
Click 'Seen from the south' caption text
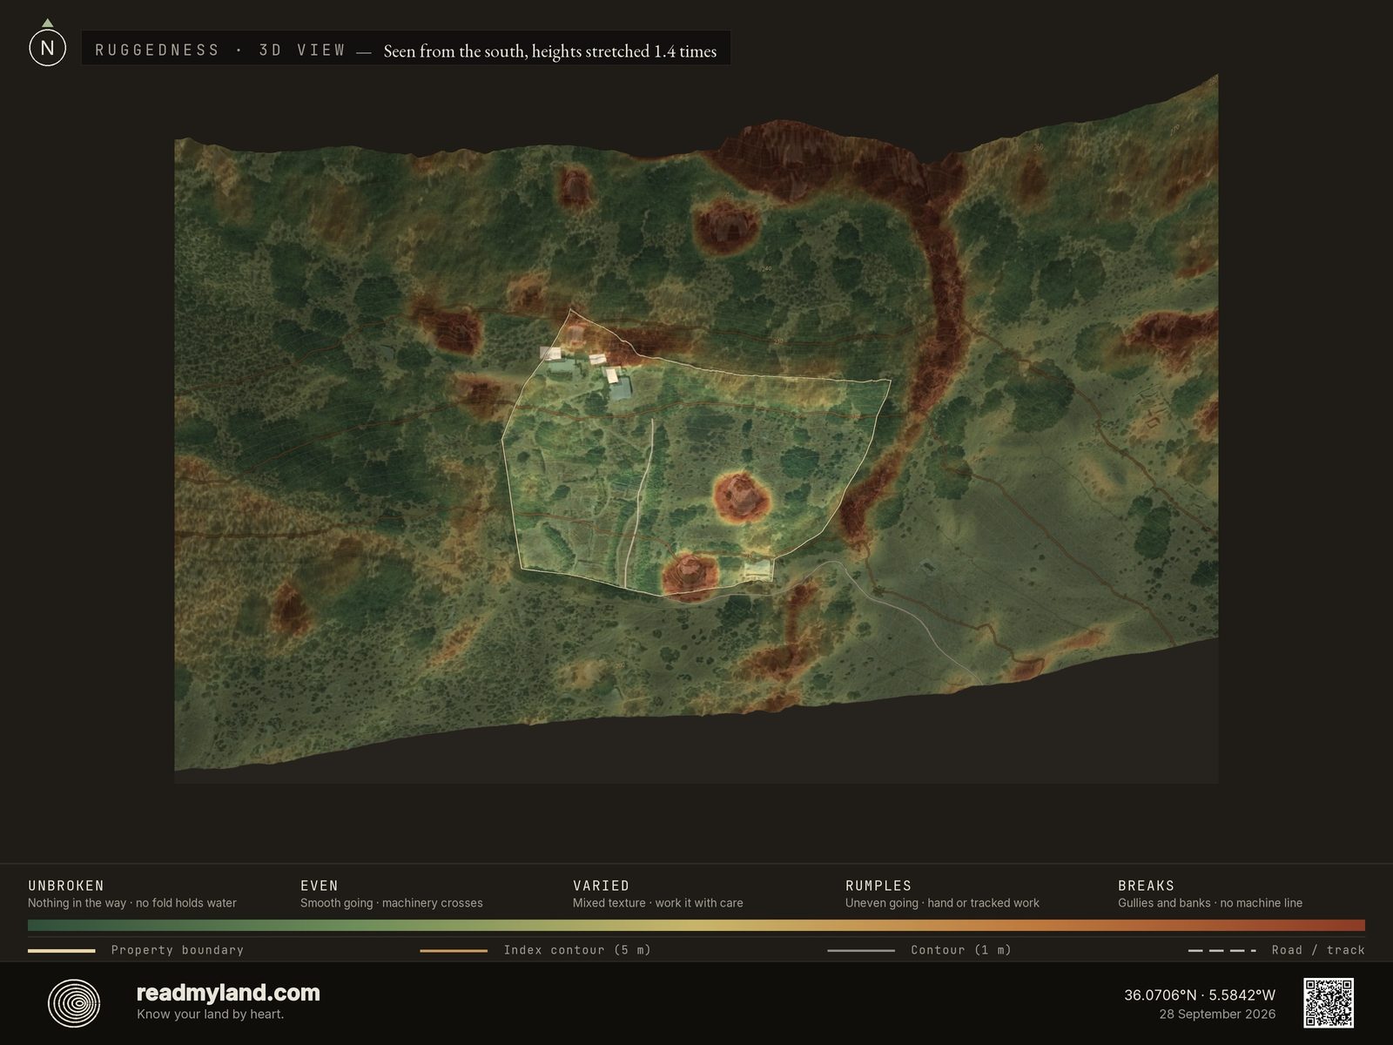tap(550, 51)
